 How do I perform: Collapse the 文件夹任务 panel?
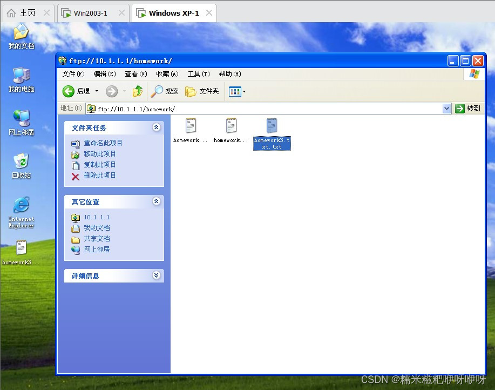156,127
